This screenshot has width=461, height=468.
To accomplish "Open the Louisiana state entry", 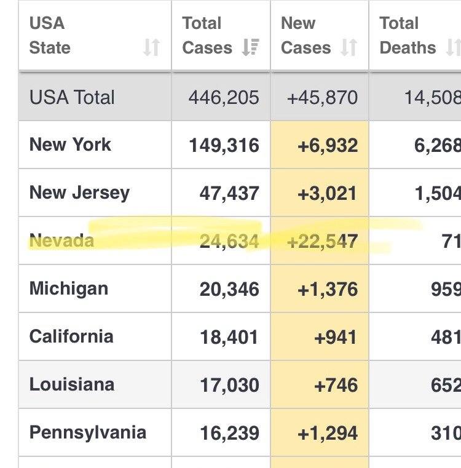I will [x=72, y=384].
